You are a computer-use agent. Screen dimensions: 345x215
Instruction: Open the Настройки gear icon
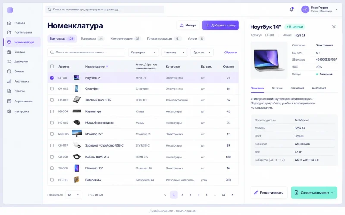point(9,111)
